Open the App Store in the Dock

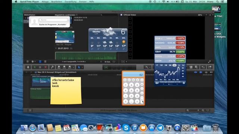(x=152, y=128)
